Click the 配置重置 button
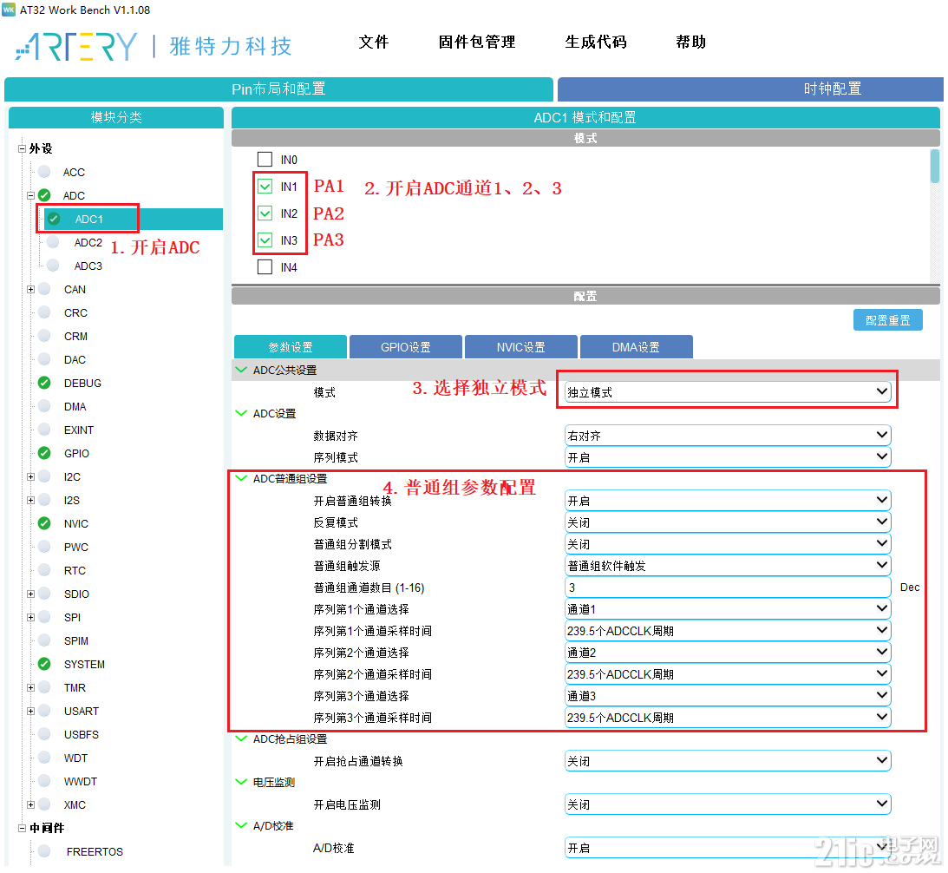Viewport: 948px width, 873px height. pyautogui.click(x=887, y=320)
